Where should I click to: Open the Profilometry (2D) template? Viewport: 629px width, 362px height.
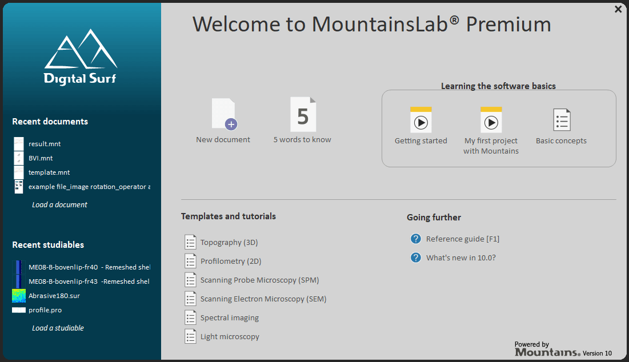tap(231, 261)
